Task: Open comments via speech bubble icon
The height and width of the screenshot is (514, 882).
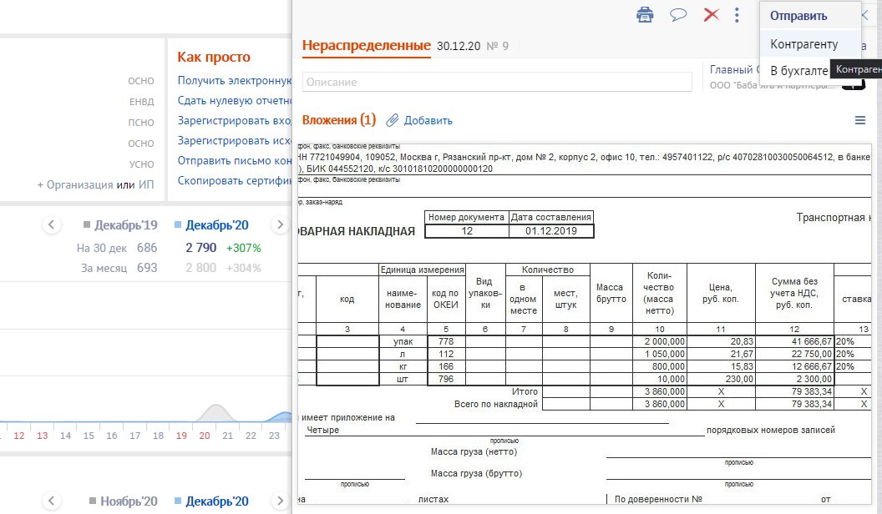Action: point(678,15)
